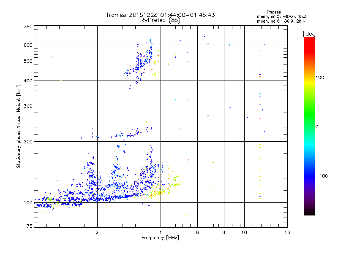Click the 'Phases' header text
Image resolution: width=338 pixels, height=253 pixels.
(273, 12)
